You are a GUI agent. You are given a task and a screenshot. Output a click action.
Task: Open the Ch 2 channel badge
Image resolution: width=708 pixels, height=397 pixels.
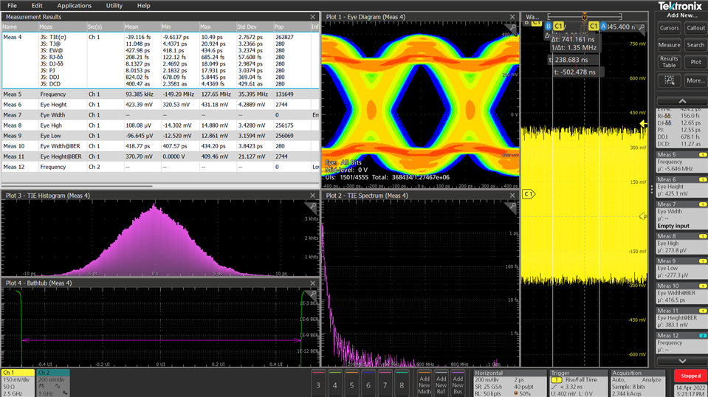point(53,383)
